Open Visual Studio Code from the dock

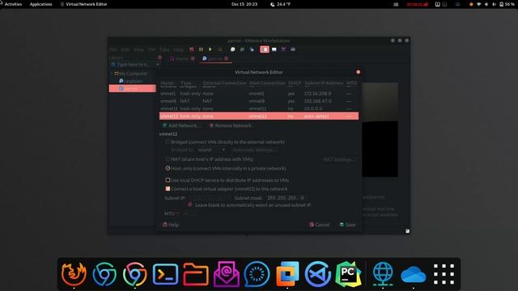(318, 274)
